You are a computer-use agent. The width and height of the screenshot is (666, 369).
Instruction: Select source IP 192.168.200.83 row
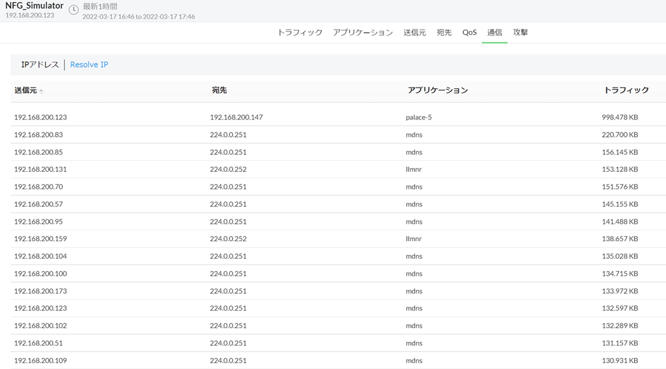(x=38, y=135)
